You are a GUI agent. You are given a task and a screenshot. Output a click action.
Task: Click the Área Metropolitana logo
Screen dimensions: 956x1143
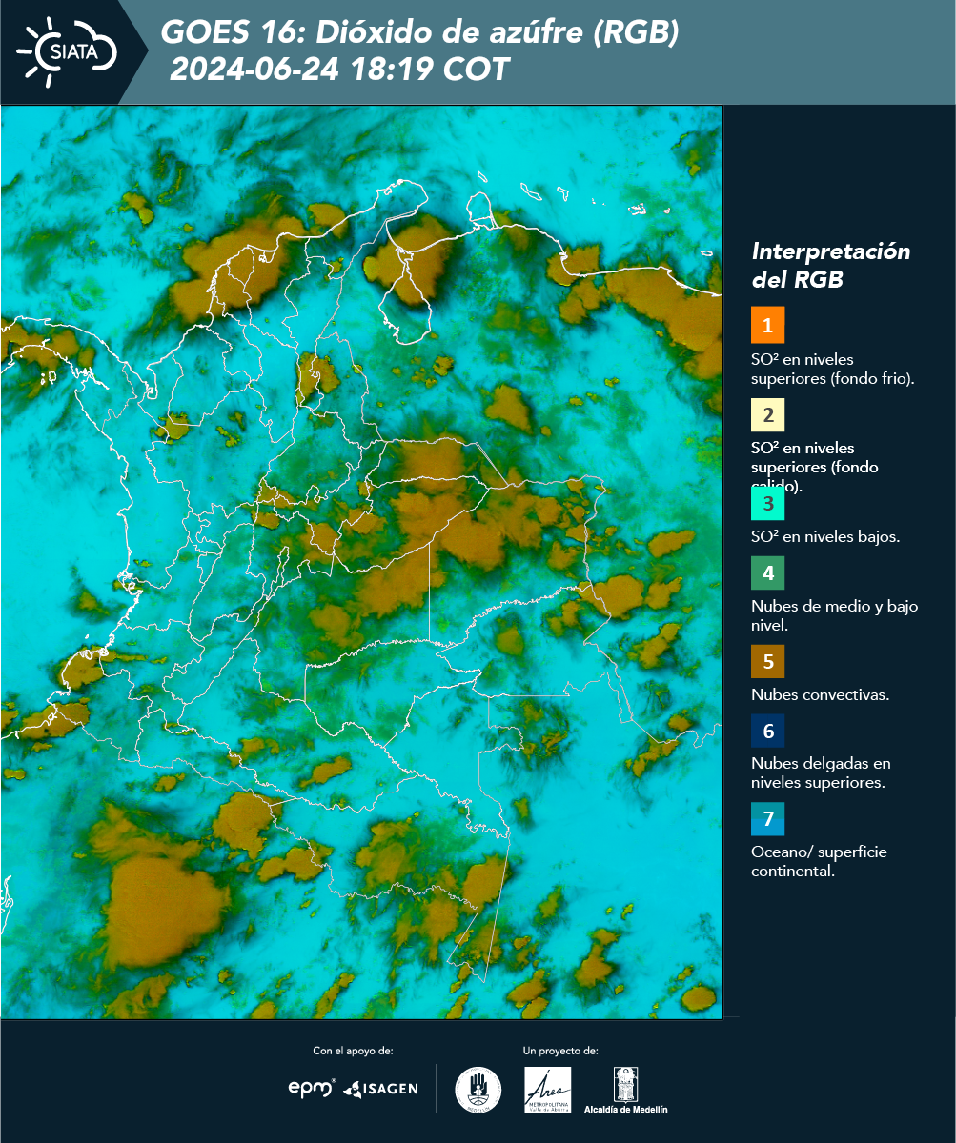coord(548,1090)
